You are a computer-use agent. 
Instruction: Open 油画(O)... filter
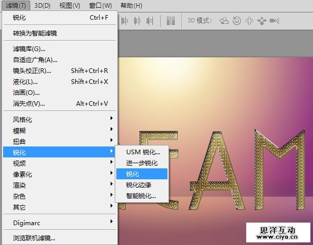click(59, 93)
